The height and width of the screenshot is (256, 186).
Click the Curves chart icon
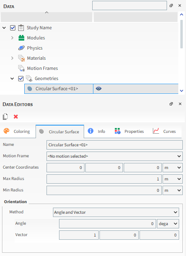(156, 131)
